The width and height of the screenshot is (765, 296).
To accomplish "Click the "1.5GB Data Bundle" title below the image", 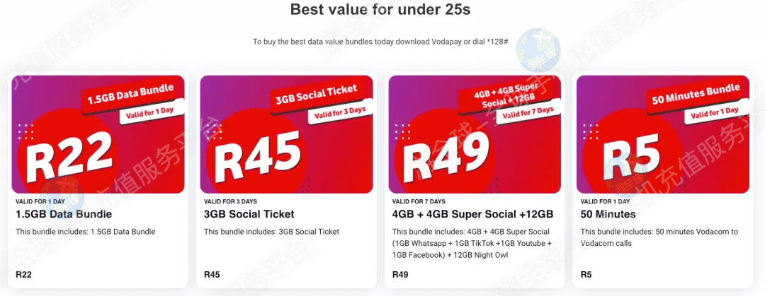I will (64, 214).
